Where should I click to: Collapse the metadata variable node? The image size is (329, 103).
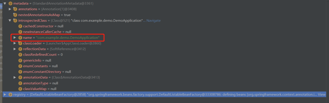click(5, 3)
